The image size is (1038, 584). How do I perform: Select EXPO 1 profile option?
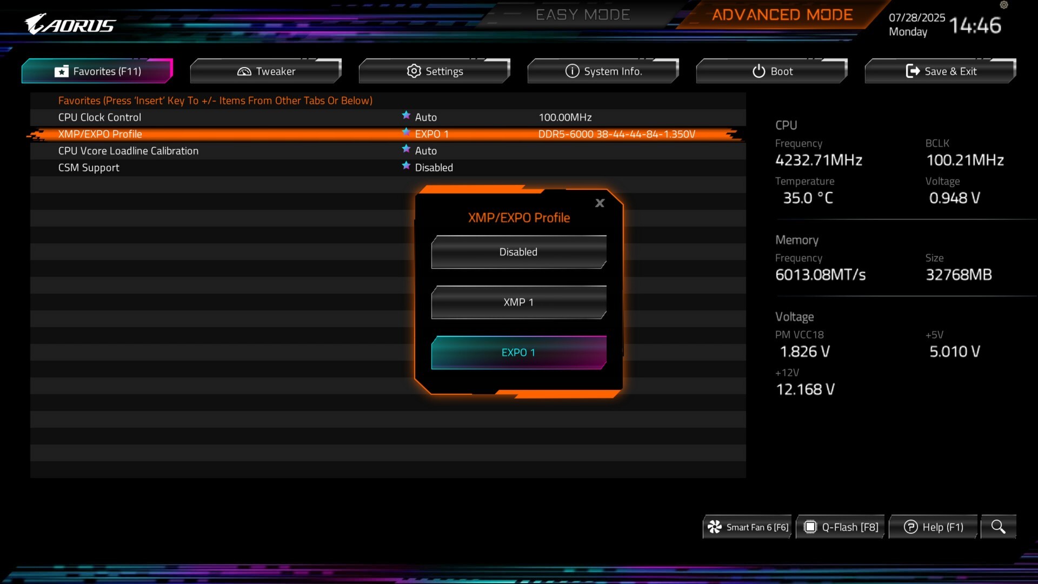coord(519,353)
